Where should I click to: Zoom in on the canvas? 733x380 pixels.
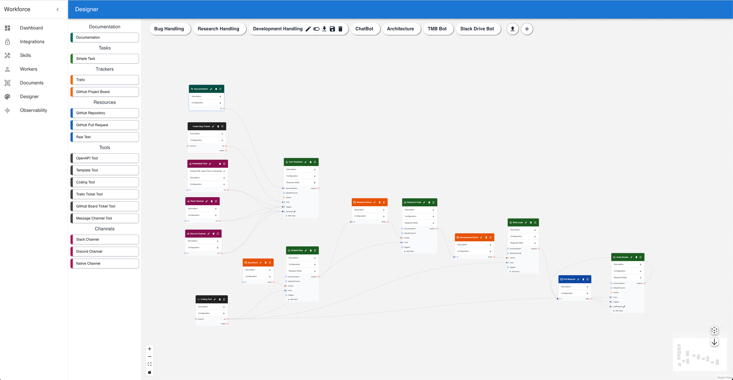click(149, 349)
